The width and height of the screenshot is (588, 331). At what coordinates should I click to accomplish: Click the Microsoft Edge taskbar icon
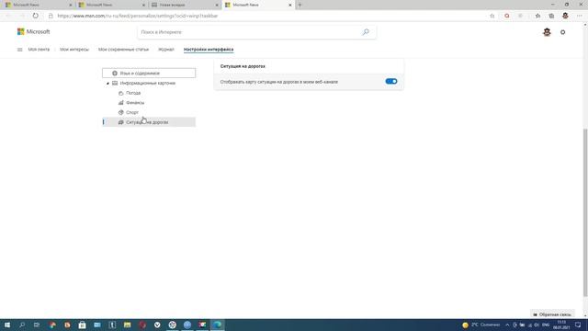coord(218,325)
